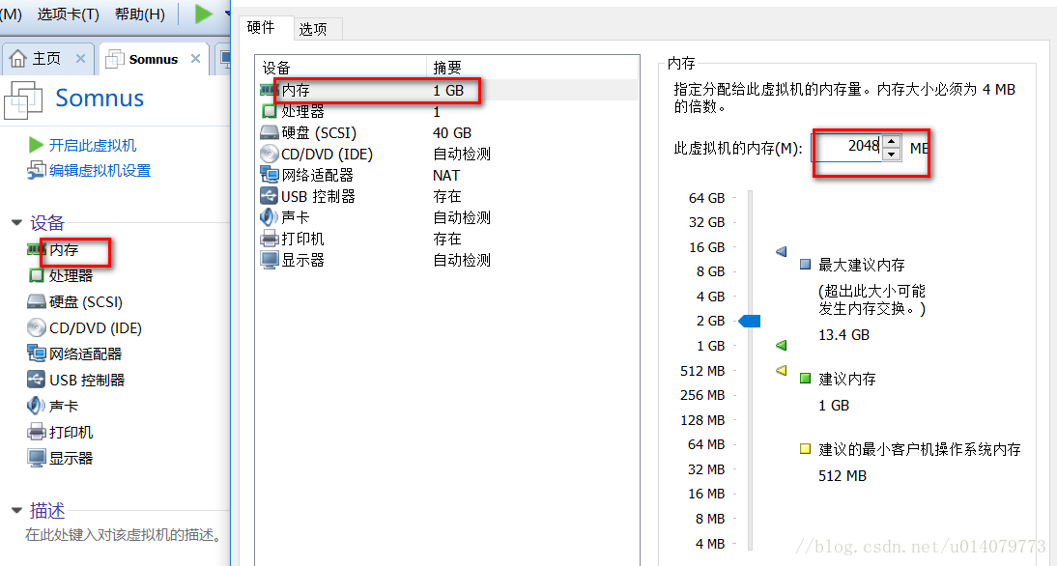Click the 40 GB hard disk summary value
This screenshot has height=566, width=1057.
(x=452, y=132)
